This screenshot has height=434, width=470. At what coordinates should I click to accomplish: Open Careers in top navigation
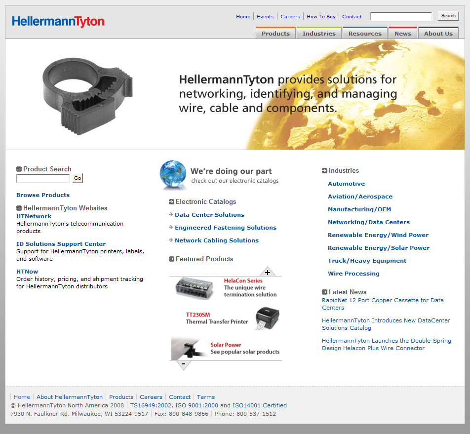(290, 16)
